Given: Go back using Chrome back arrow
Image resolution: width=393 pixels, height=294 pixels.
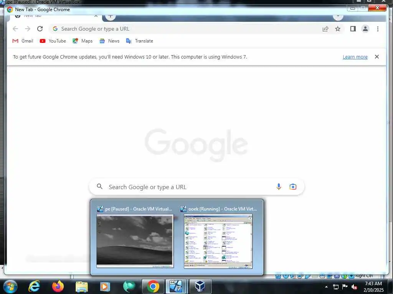Looking at the screenshot, I should [15, 29].
